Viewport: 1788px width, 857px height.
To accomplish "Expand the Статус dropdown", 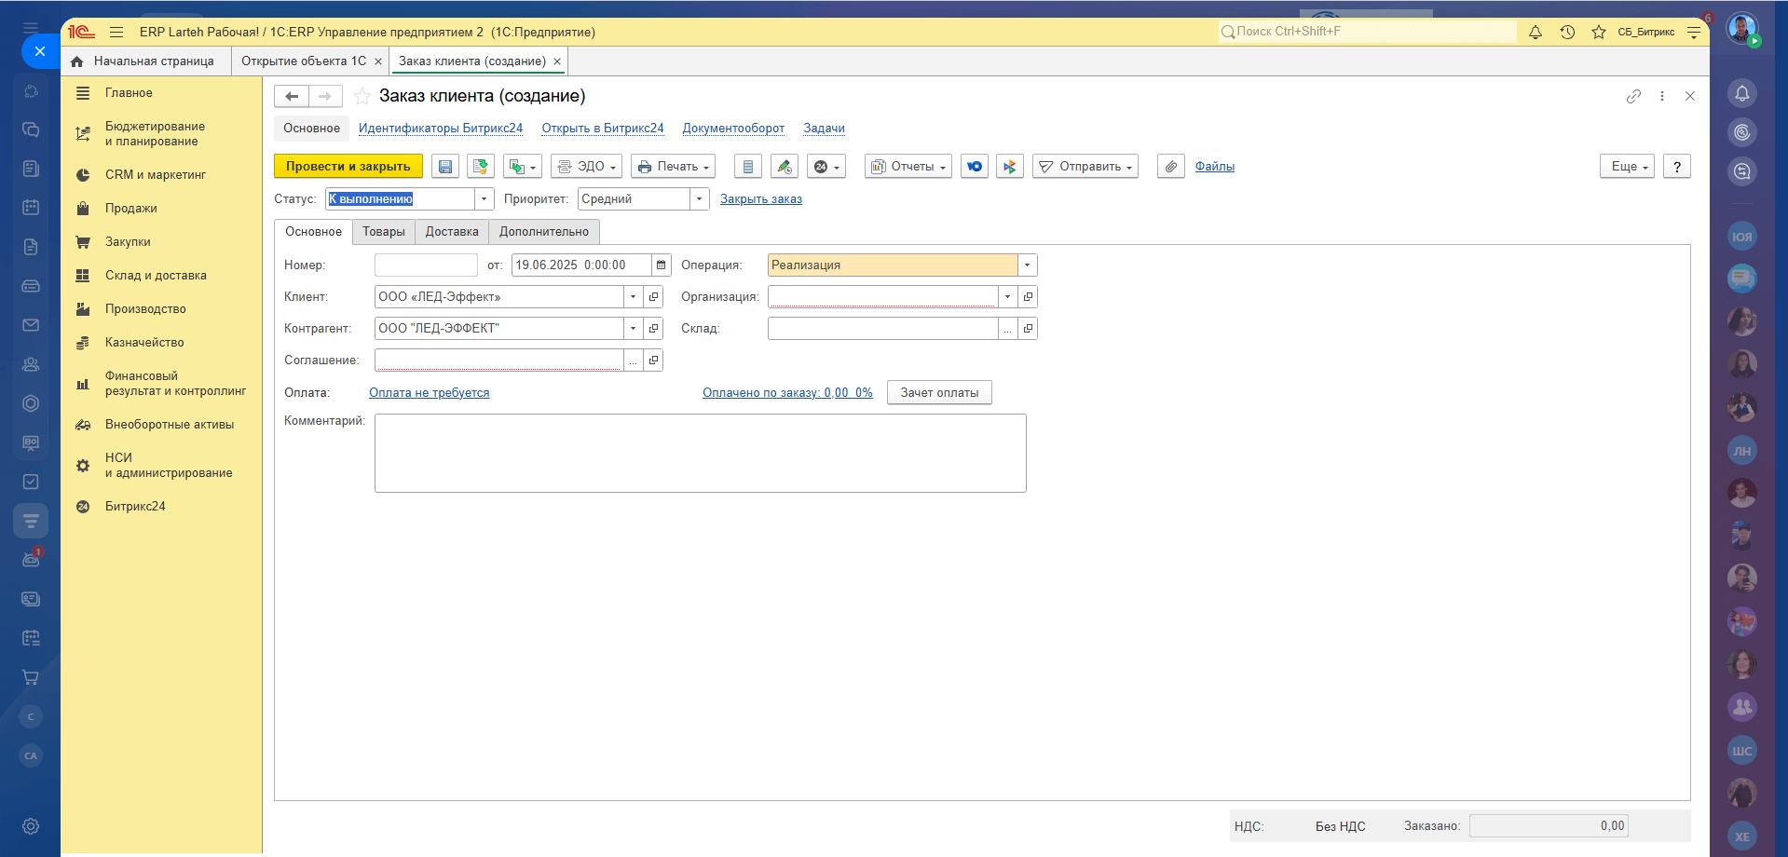I will [x=484, y=199].
